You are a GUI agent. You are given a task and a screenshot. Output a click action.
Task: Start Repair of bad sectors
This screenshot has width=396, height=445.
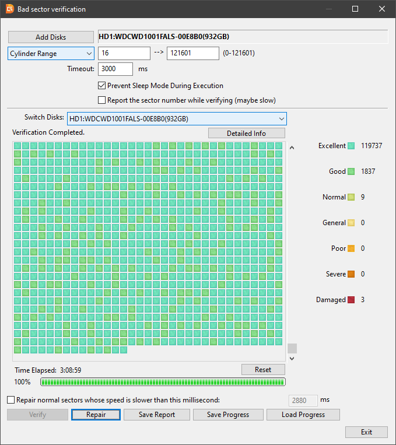[x=96, y=415]
